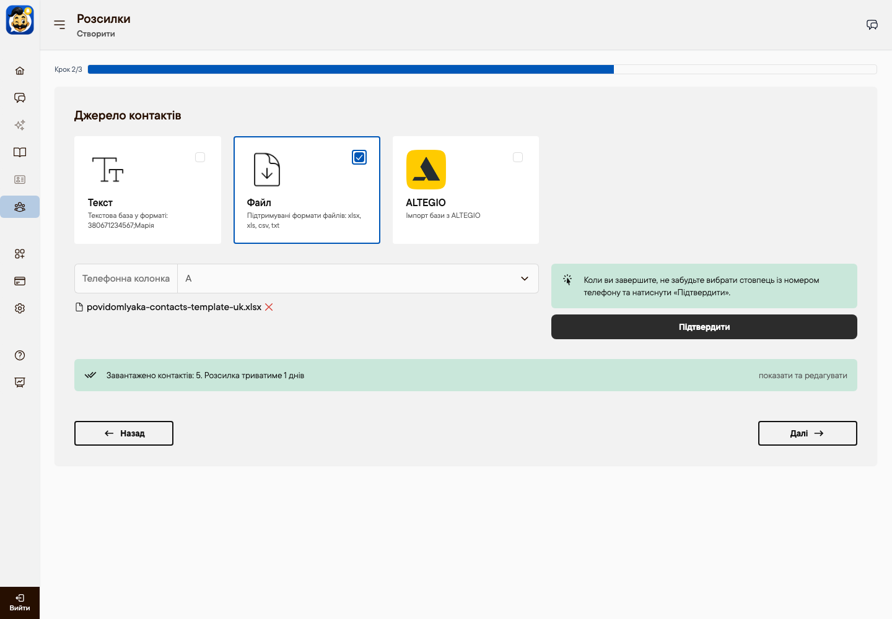The width and height of the screenshot is (892, 619).
Task: Open the settings gear in sidebar
Action: click(20, 308)
